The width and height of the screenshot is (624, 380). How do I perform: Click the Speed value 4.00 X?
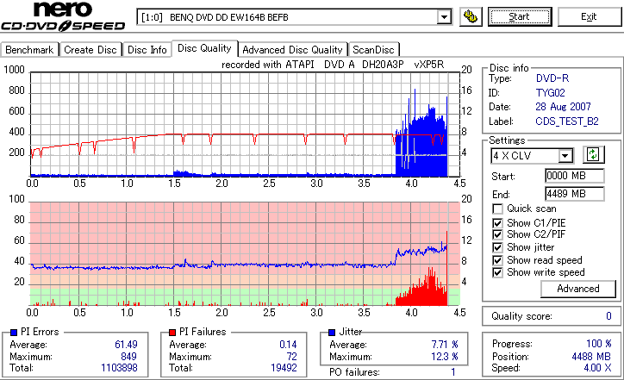pos(597,368)
